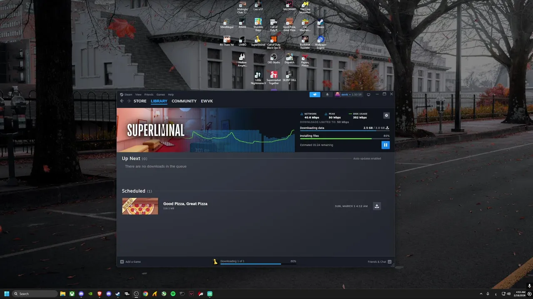Open the STORE tab
This screenshot has height=299, width=533.
(x=140, y=101)
